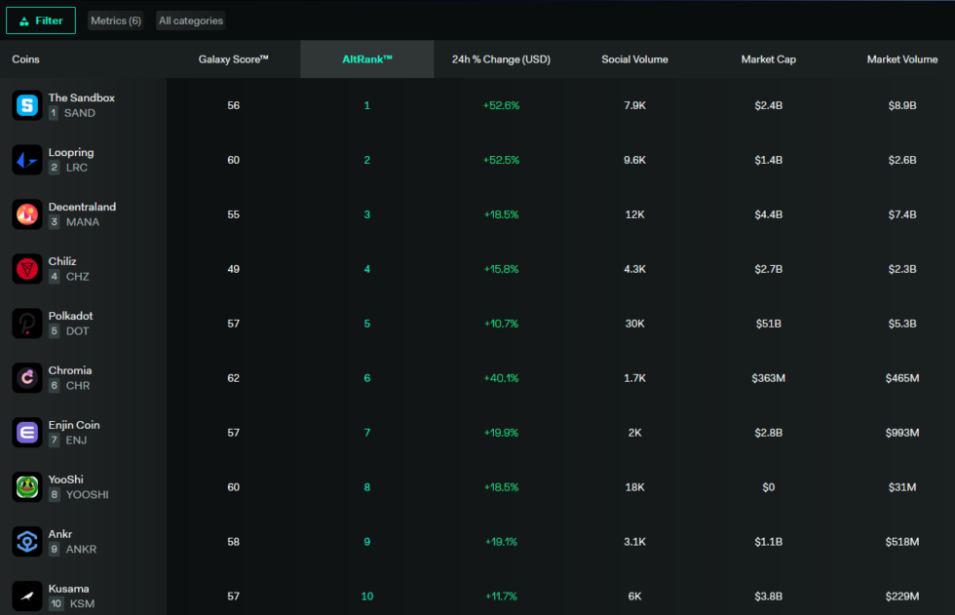Toggle sorting on the Market Cap column
This screenshot has width=955, height=615.
(769, 59)
